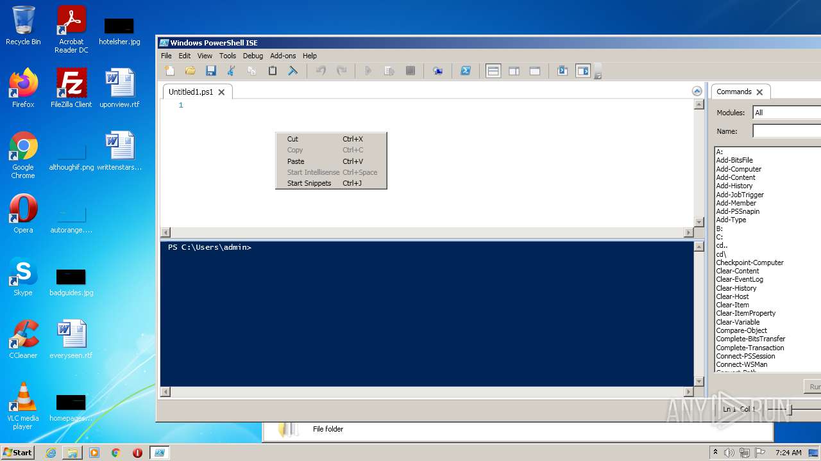
Task: Select Checkpoint-Computer in the commands list
Action: (750, 263)
